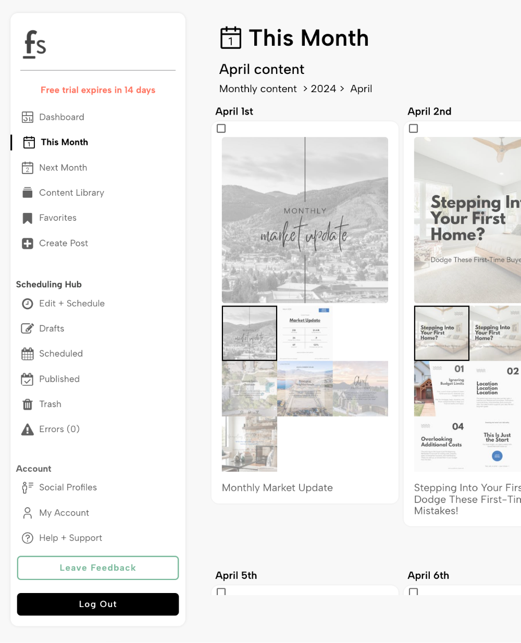Click the Content Library icon
521x643 pixels.
click(28, 193)
